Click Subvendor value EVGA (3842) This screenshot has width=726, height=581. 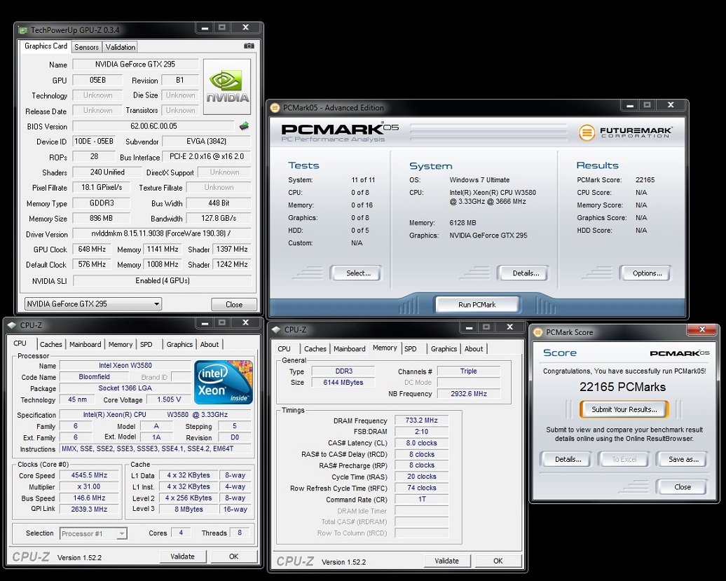[x=207, y=141]
